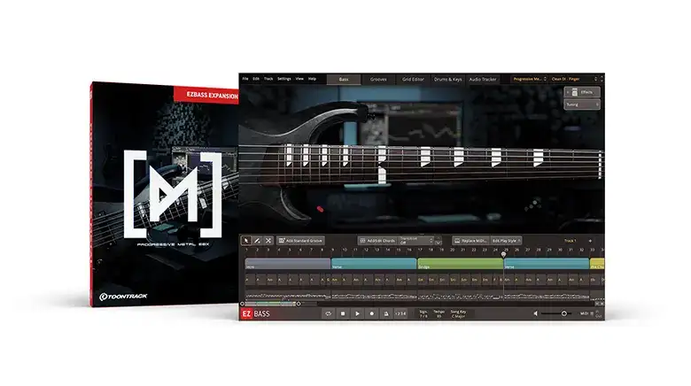Toggle the loop playback button
The width and height of the screenshot is (691, 386).
(x=328, y=313)
